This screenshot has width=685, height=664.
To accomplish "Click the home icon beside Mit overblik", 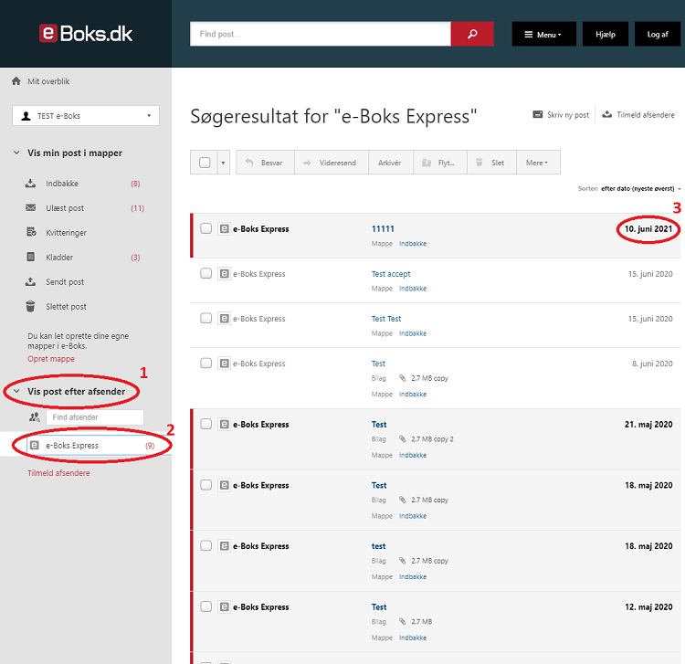I will (16, 80).
